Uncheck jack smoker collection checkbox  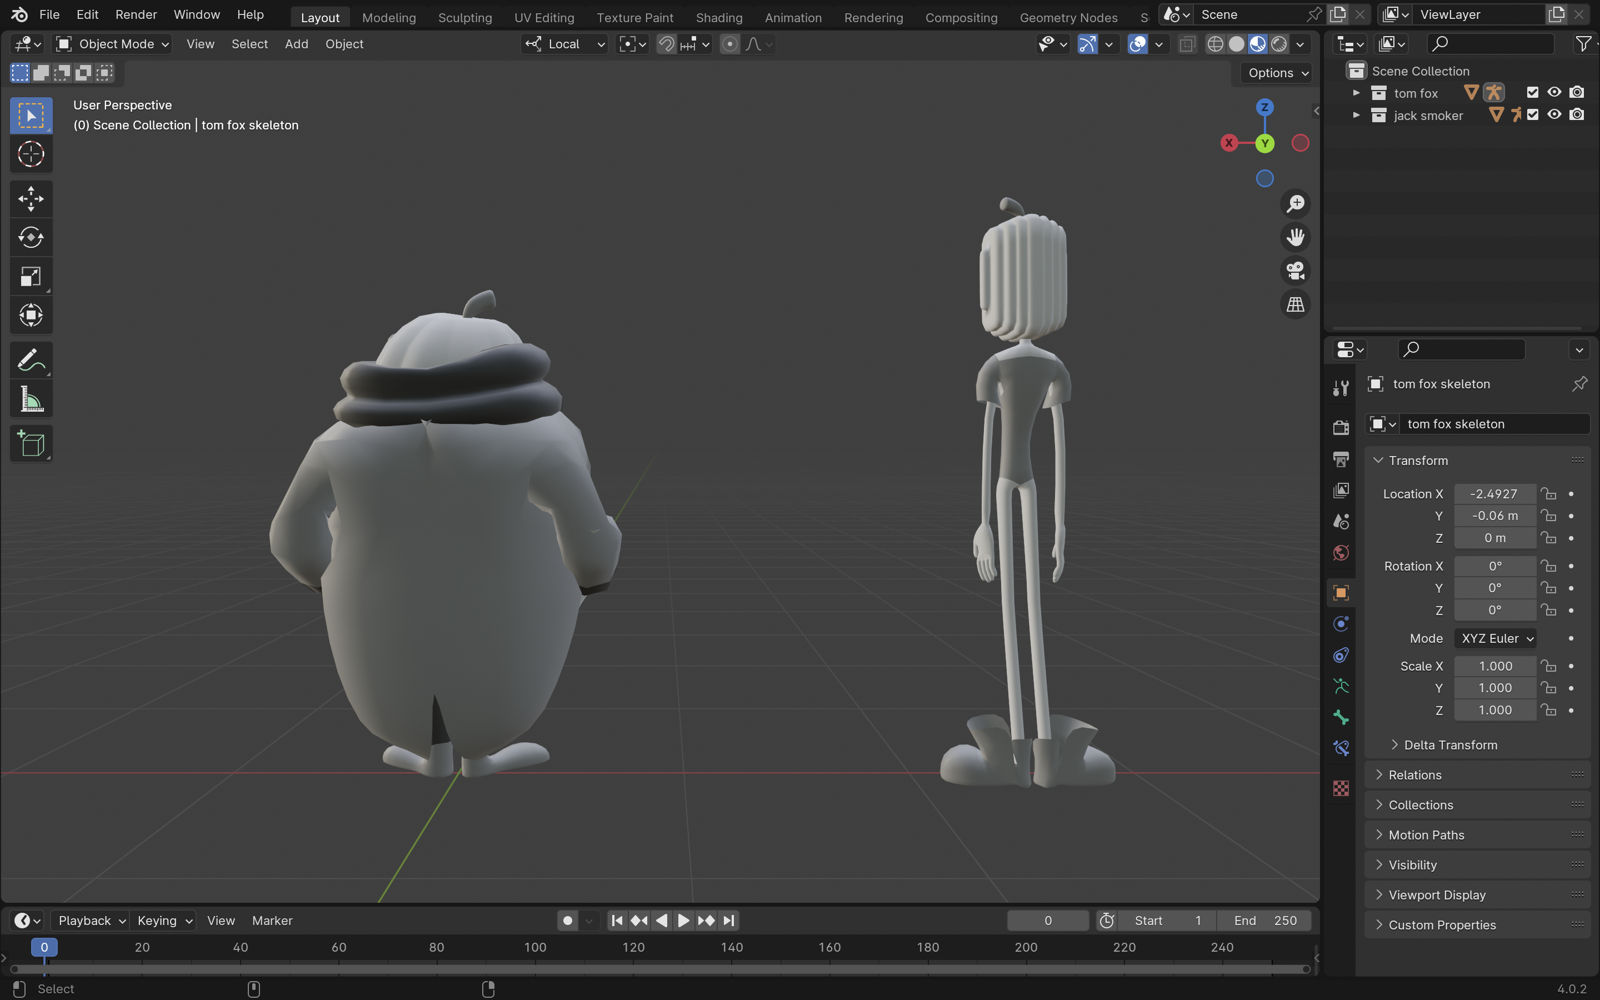[1533, 115]
